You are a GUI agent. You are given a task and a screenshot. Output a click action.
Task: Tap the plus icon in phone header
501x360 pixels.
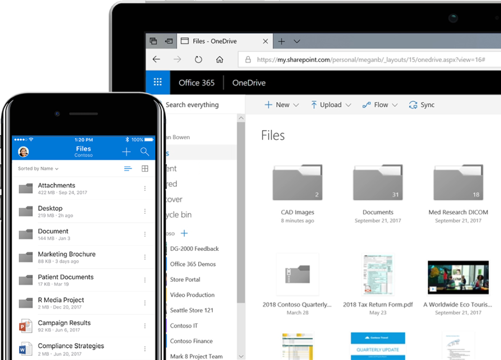(127, 151)
